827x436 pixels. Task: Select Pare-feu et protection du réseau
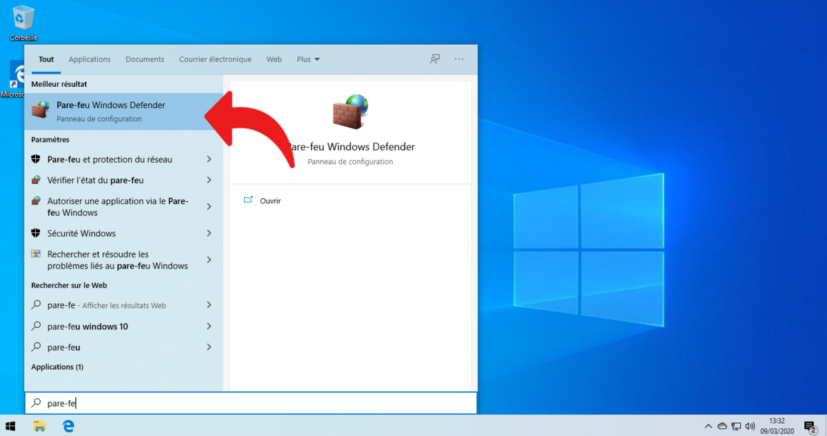coord(124,159)
